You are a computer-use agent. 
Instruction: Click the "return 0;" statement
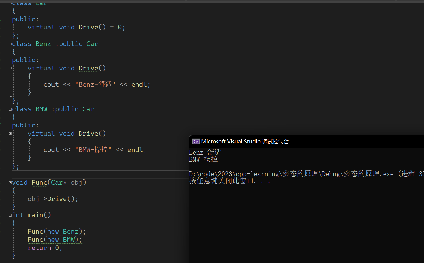(x=45, y=248)
